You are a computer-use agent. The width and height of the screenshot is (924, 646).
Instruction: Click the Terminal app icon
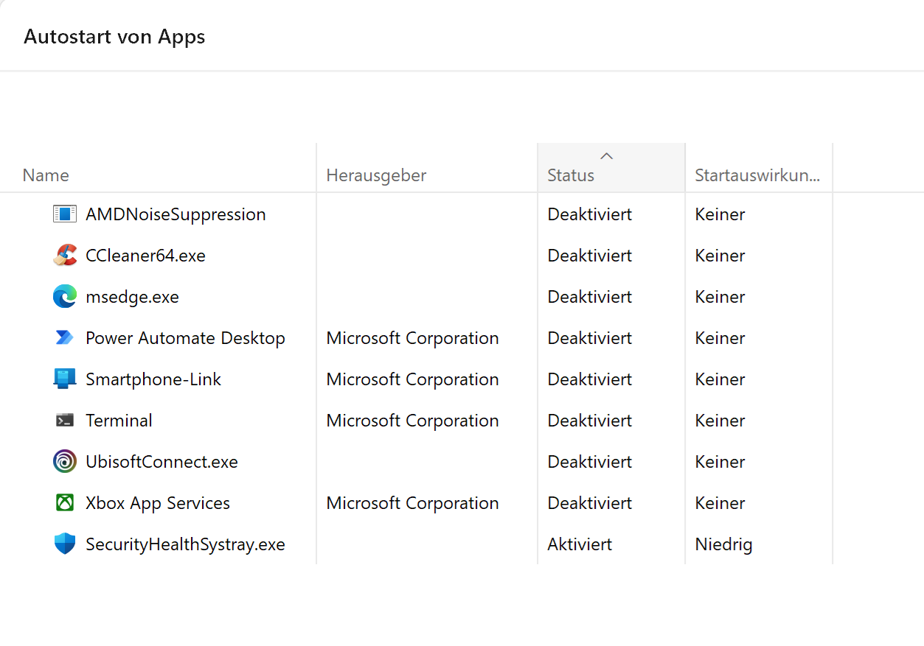(x=65, y=421)
